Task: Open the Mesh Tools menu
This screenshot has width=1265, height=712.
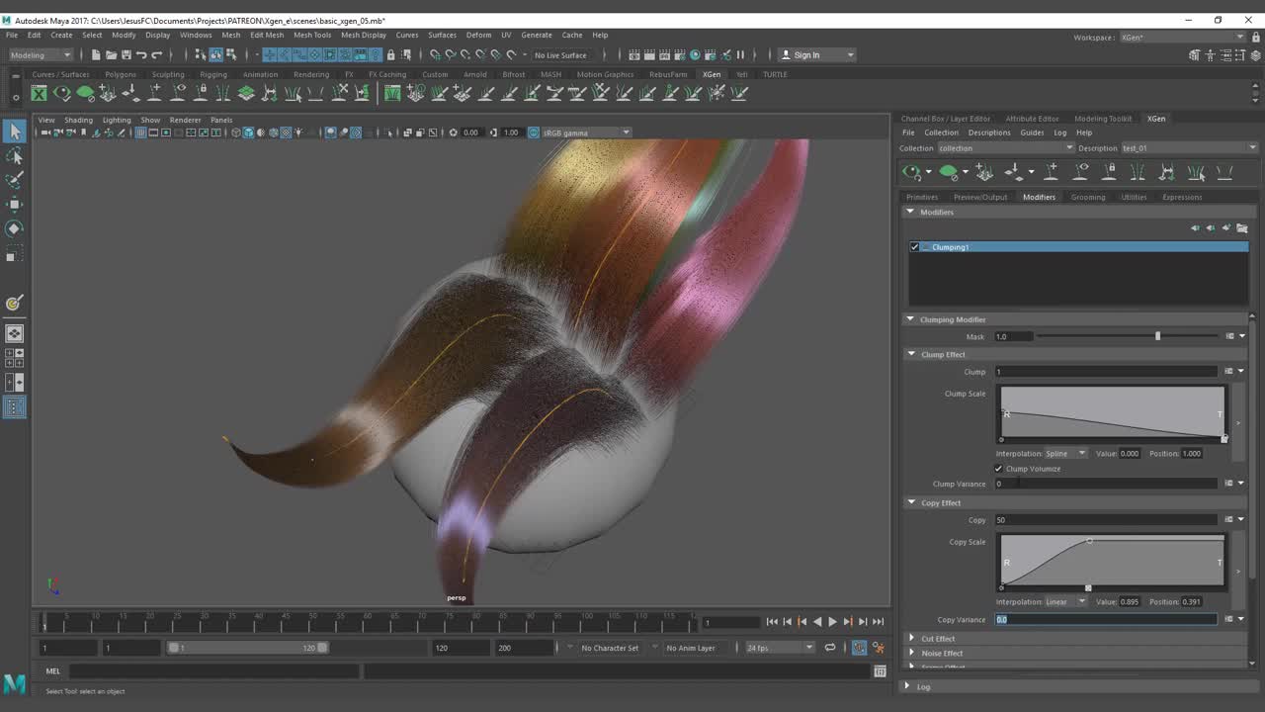Action: (311, 35)
